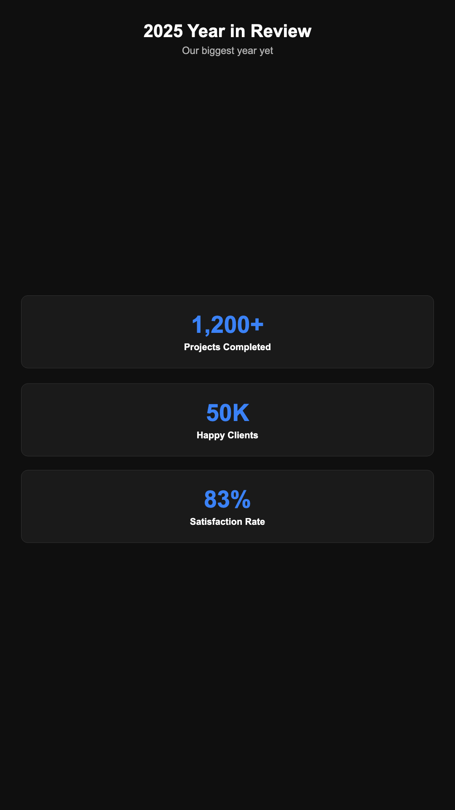Click the blue "1,200+" figure
The width and height of the screenshot is (455, 810).
tap(227, 325)
